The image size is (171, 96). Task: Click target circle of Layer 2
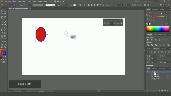[168, 77]
